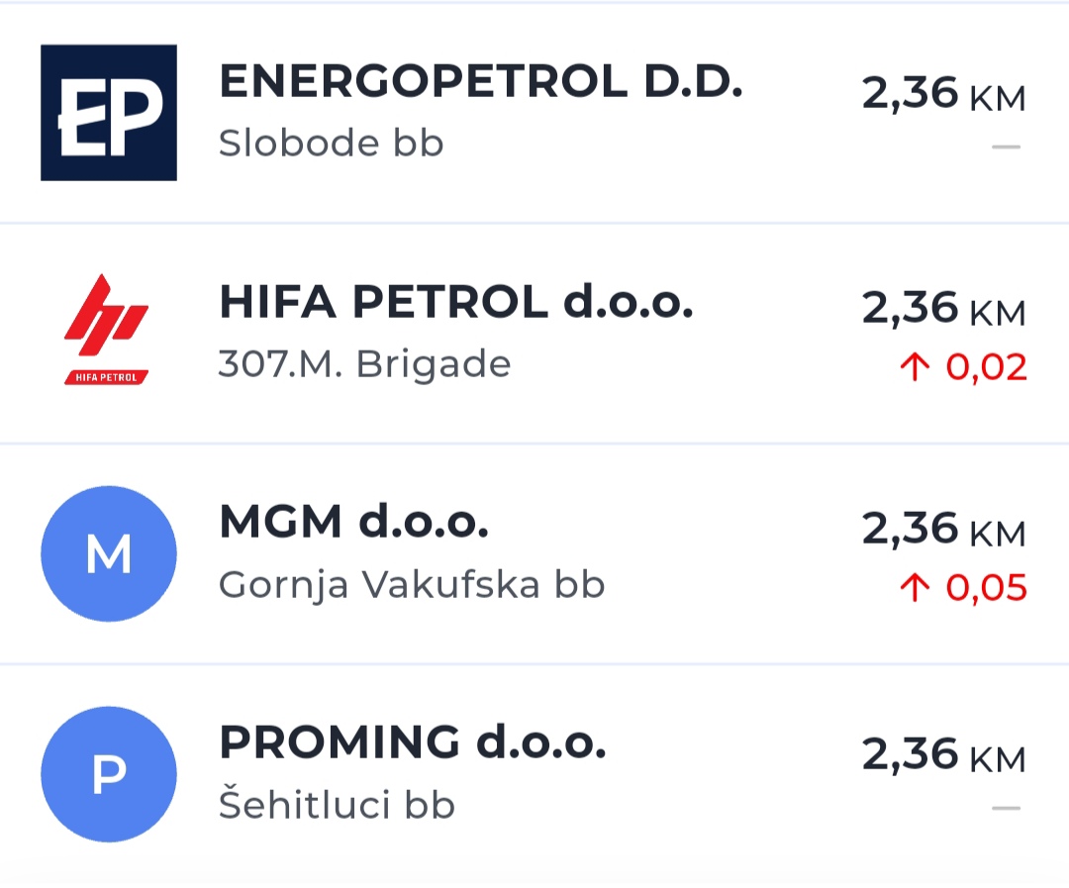Open HIFA PETROL d.o.o. station title
Screen dimensions: 1069x888
click(x=456, y=302)
